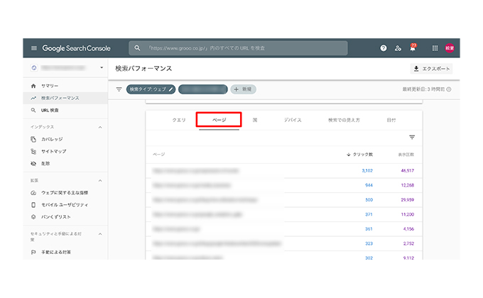Open the account avatar
483x298 pixels.
[450, 48]
